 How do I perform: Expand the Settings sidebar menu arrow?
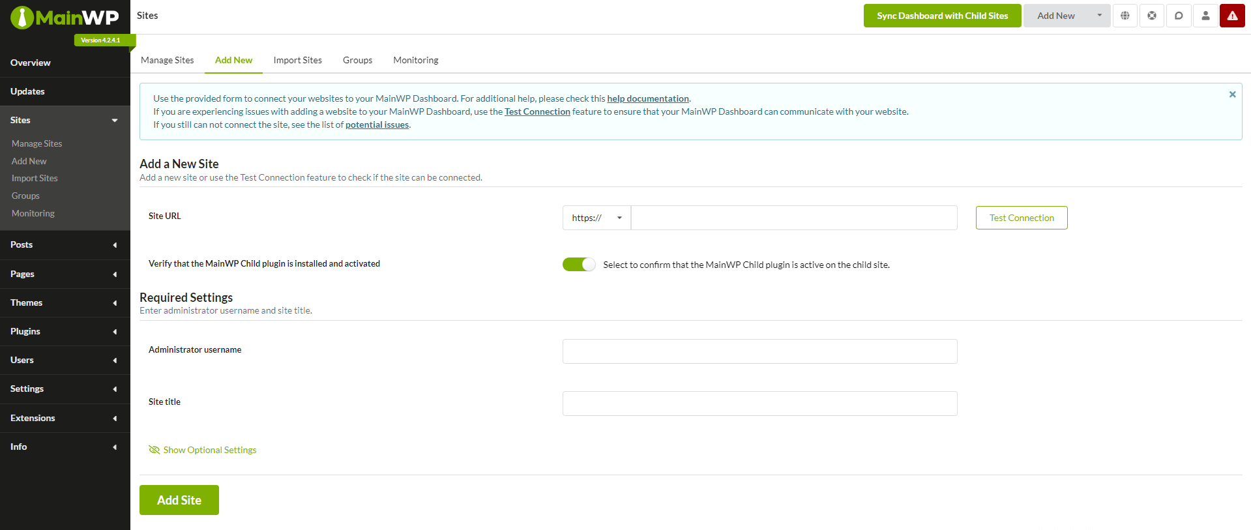(x=115, y=389)
